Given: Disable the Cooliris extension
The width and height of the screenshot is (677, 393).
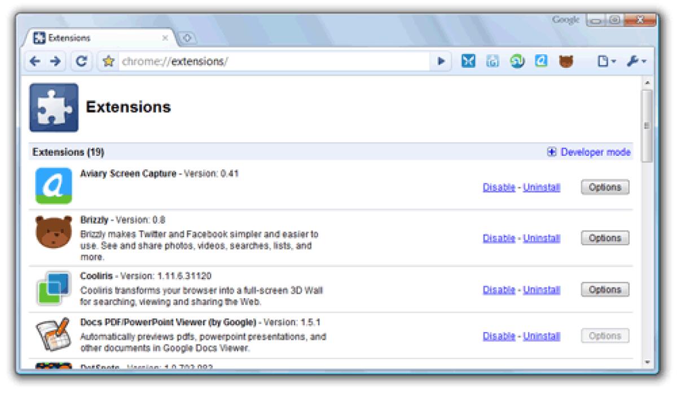Looking at the screenshot, I should click(x=499, y=290).
